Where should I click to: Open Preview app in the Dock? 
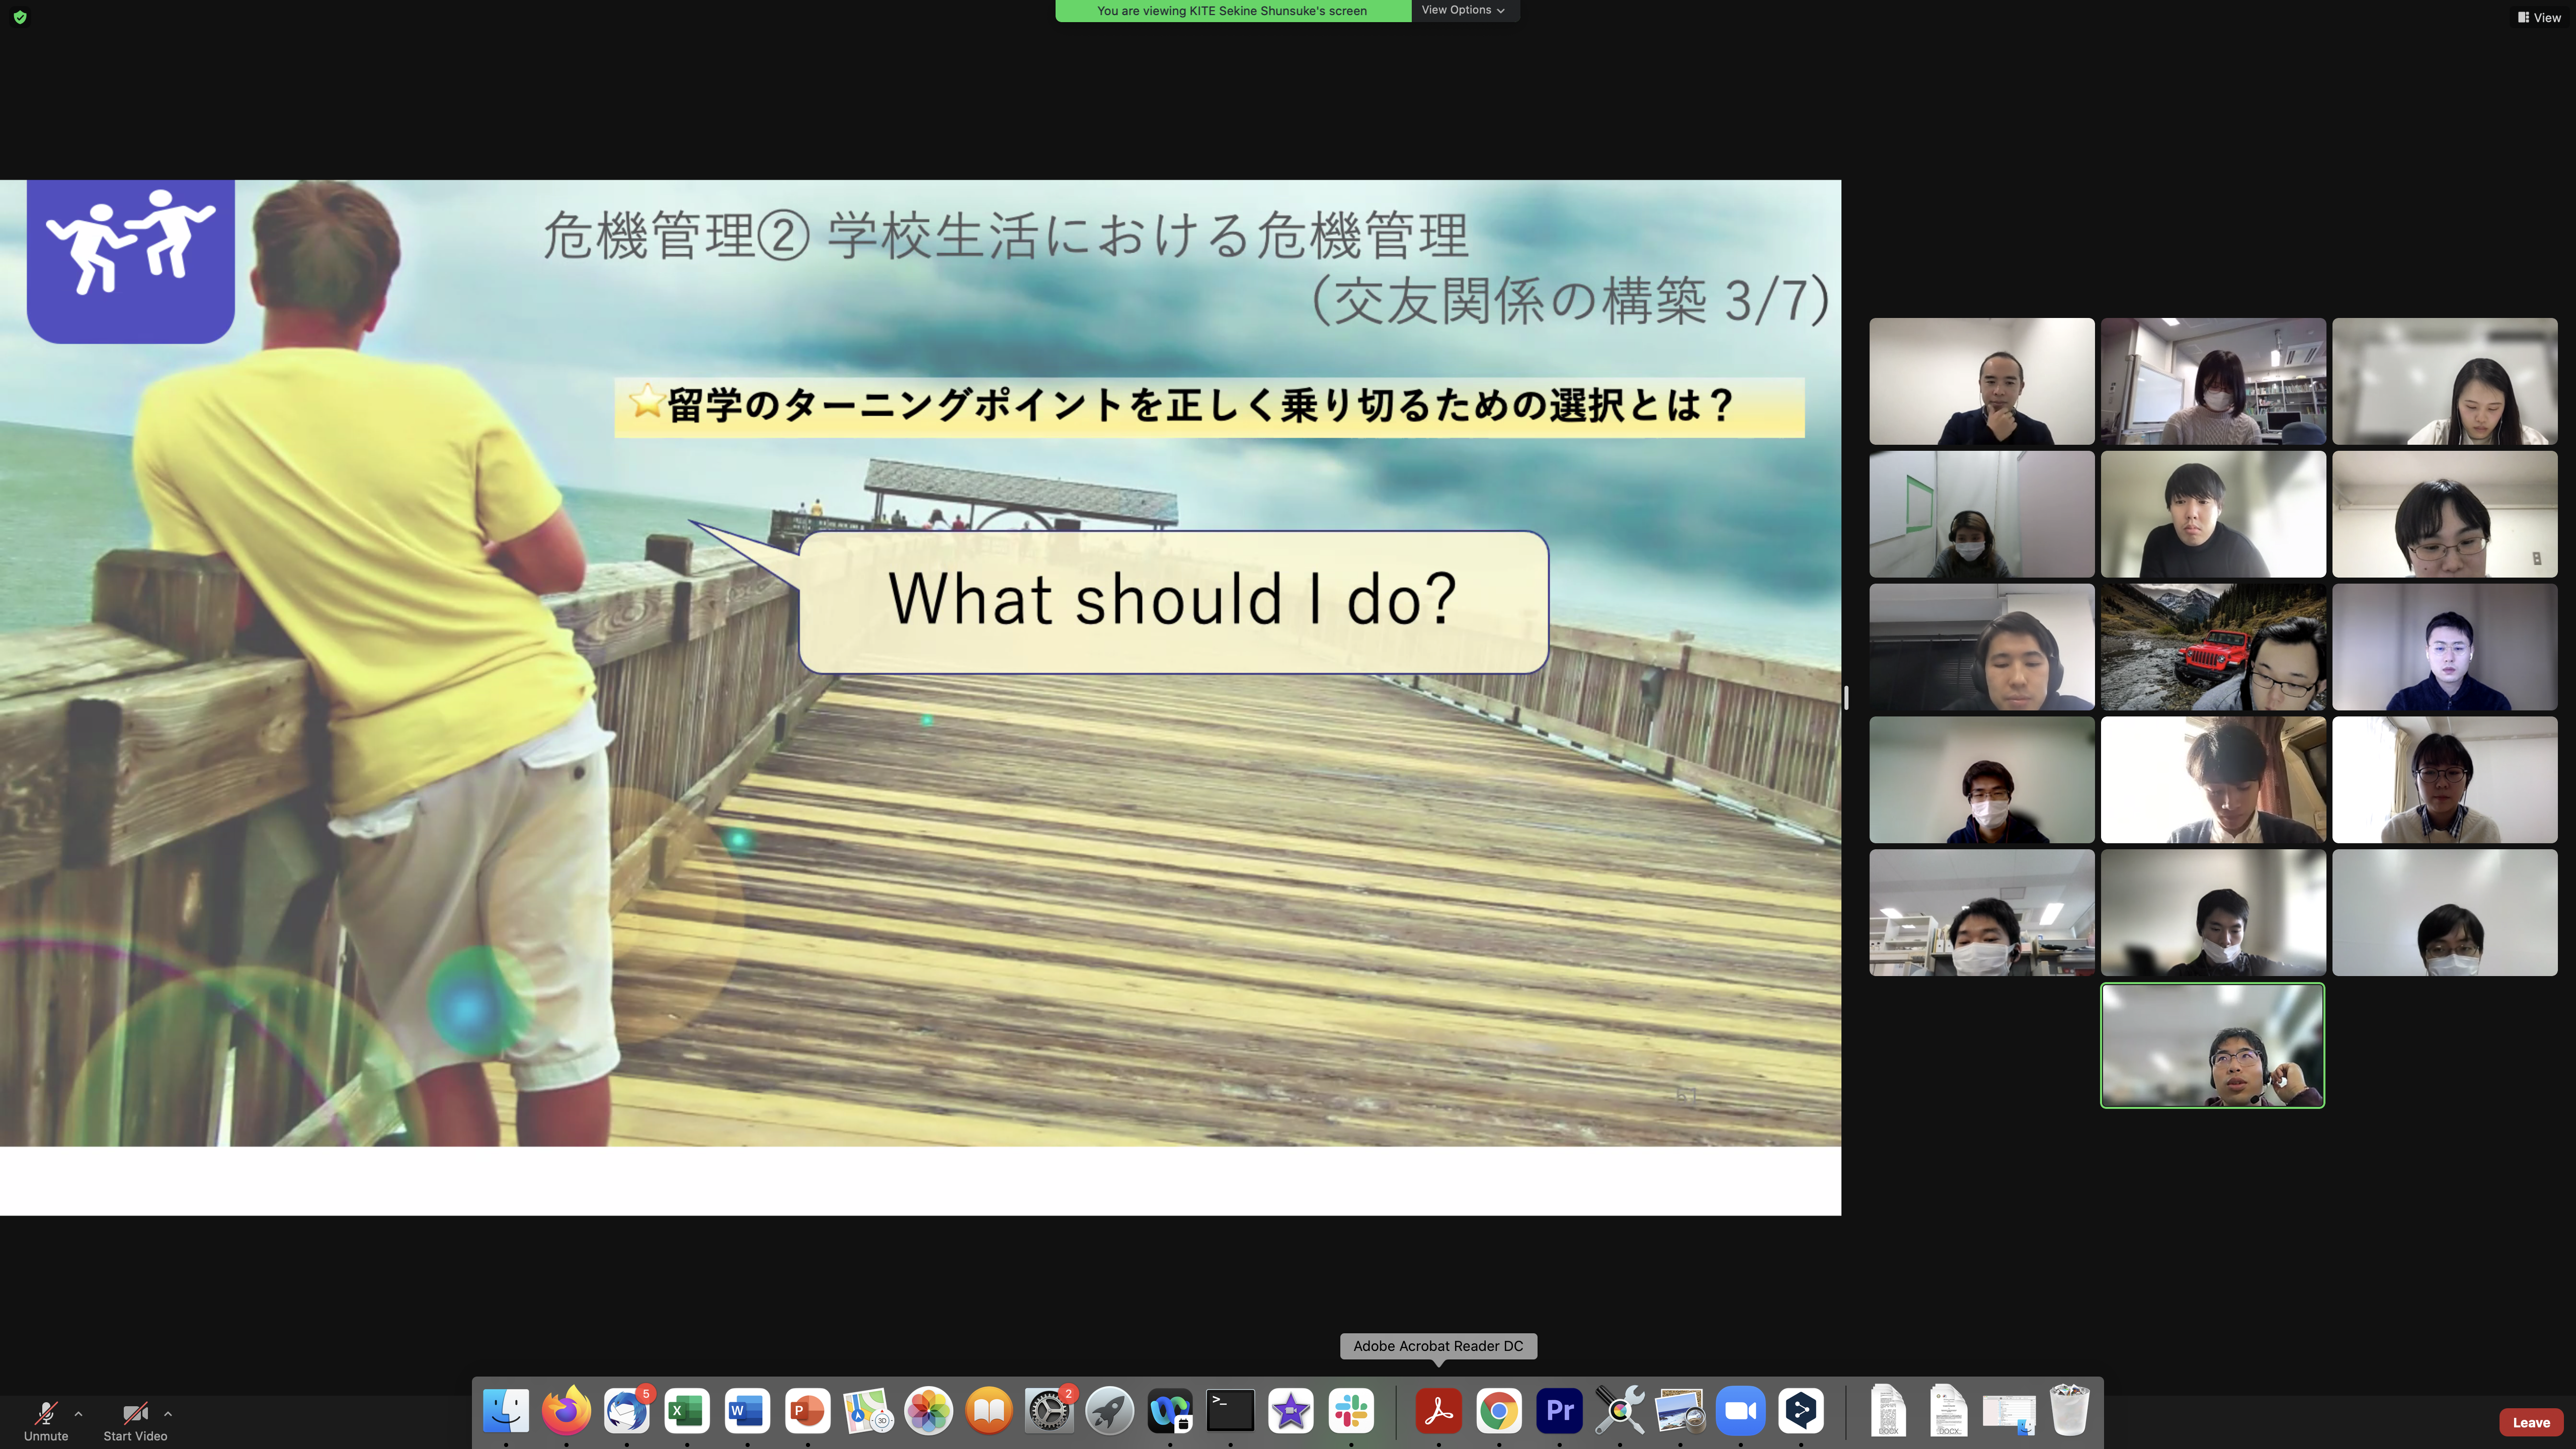1680,1411
